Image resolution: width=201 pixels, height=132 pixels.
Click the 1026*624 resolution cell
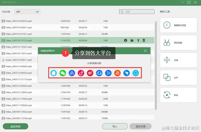[65, 21]
